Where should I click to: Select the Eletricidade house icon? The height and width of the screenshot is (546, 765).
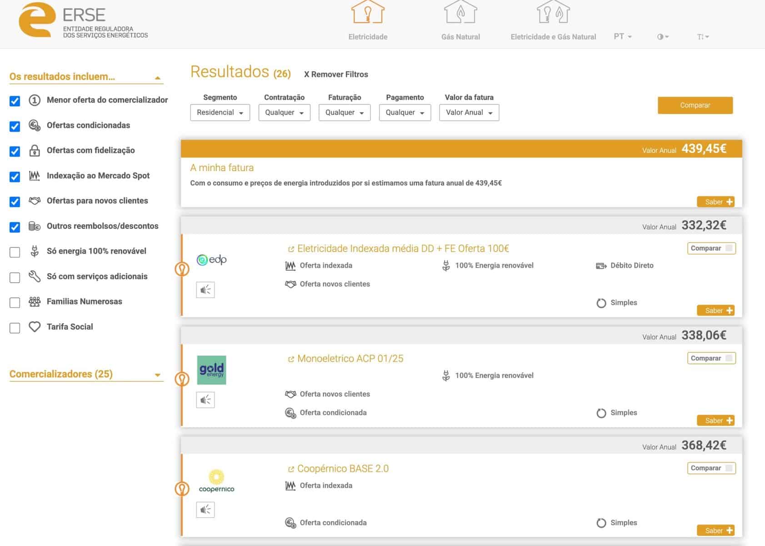(x=368, y=13)
